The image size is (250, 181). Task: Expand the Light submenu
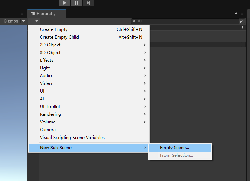pos(89,68)
